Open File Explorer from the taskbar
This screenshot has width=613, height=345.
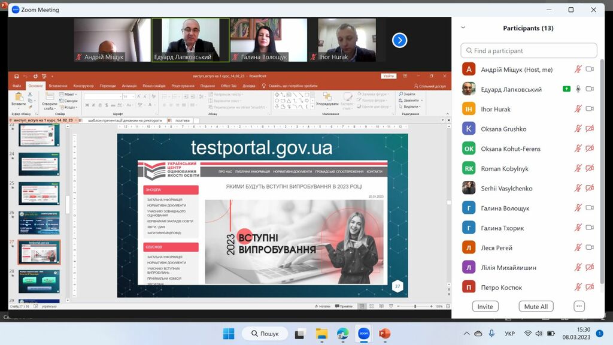(x=321, y=334)
